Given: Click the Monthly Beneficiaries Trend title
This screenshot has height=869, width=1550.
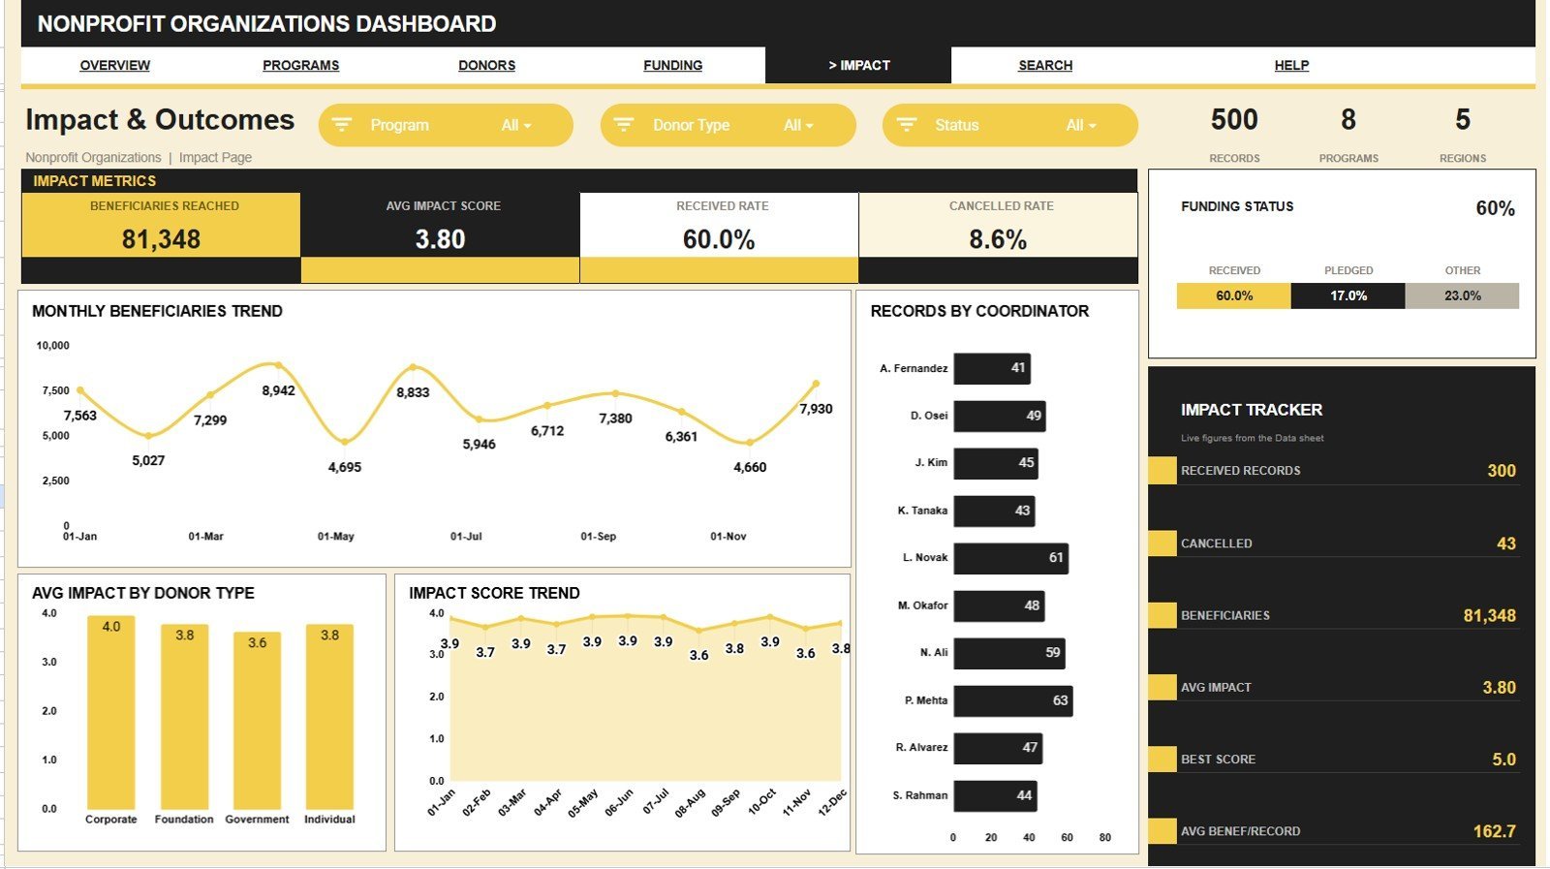Looking at the screenshot, I should [x=157, y=311].
